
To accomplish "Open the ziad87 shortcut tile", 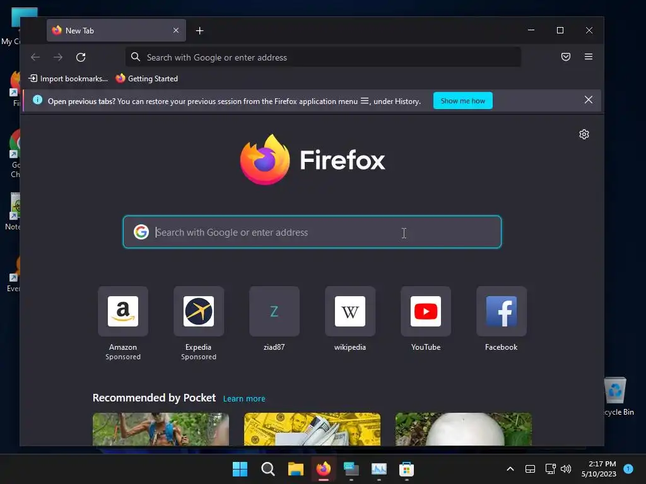I will [274, 311].
